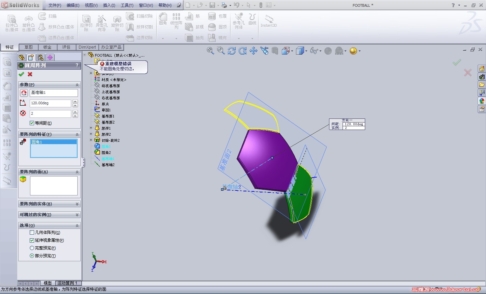Image resolution: width=486 pixels, height=294 pixels.
Task: Open the FeatureManager design tree tab
Action: tap(22, 57)
